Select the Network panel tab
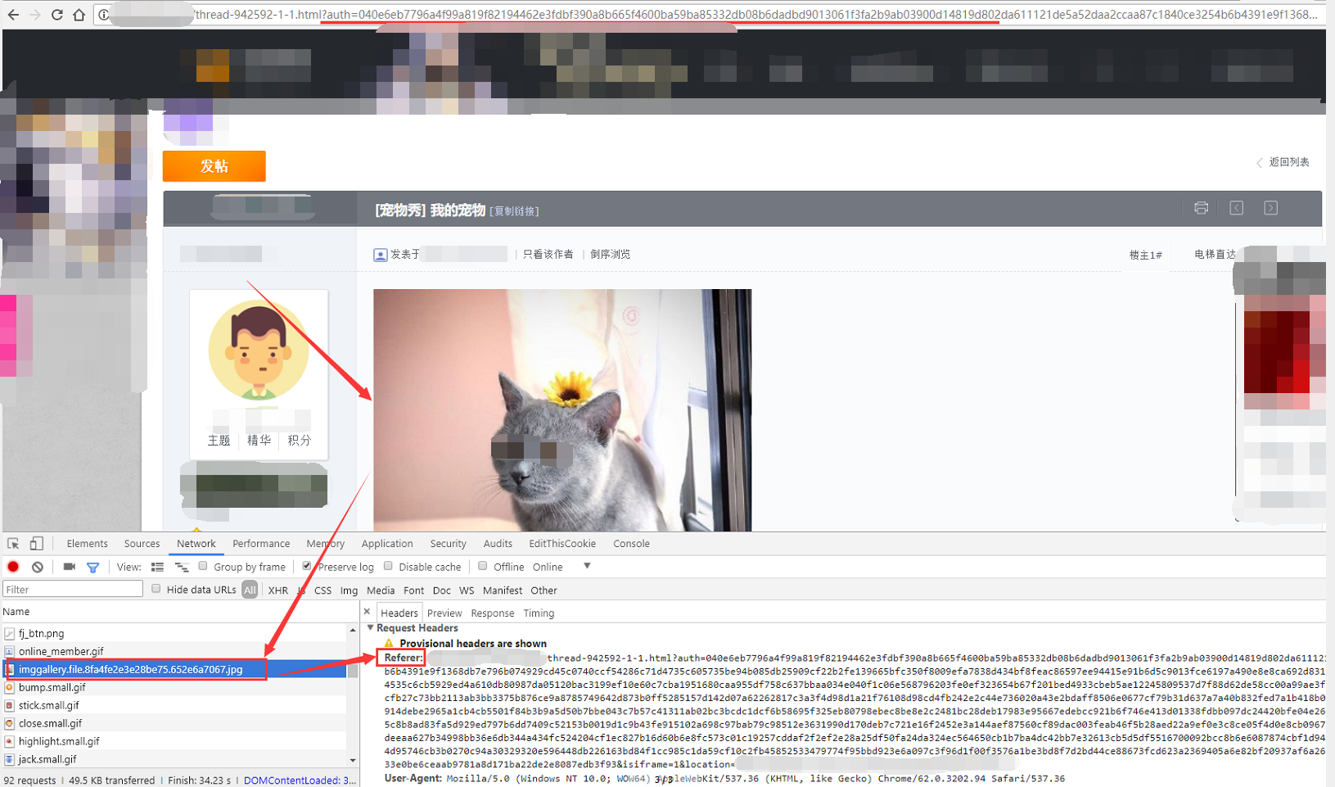The width and height of the screenshot is (1335, 787). click(196, 544)
